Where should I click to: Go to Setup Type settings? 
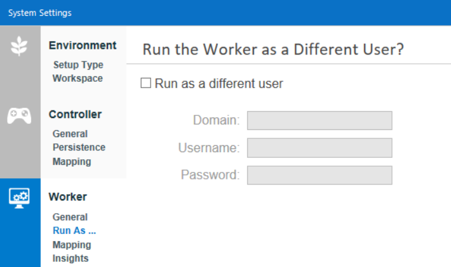pos(78,65)
